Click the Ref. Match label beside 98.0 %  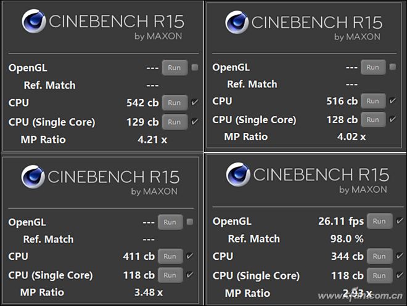[x=254, y=239]
